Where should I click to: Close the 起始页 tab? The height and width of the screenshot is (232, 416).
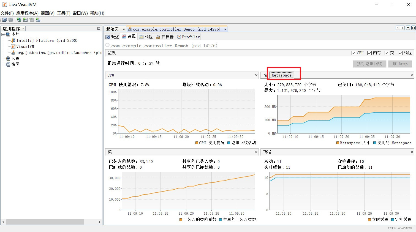pos(124,29)
